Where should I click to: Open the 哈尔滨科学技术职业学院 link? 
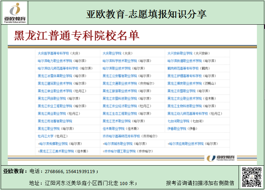coord(120,61)
